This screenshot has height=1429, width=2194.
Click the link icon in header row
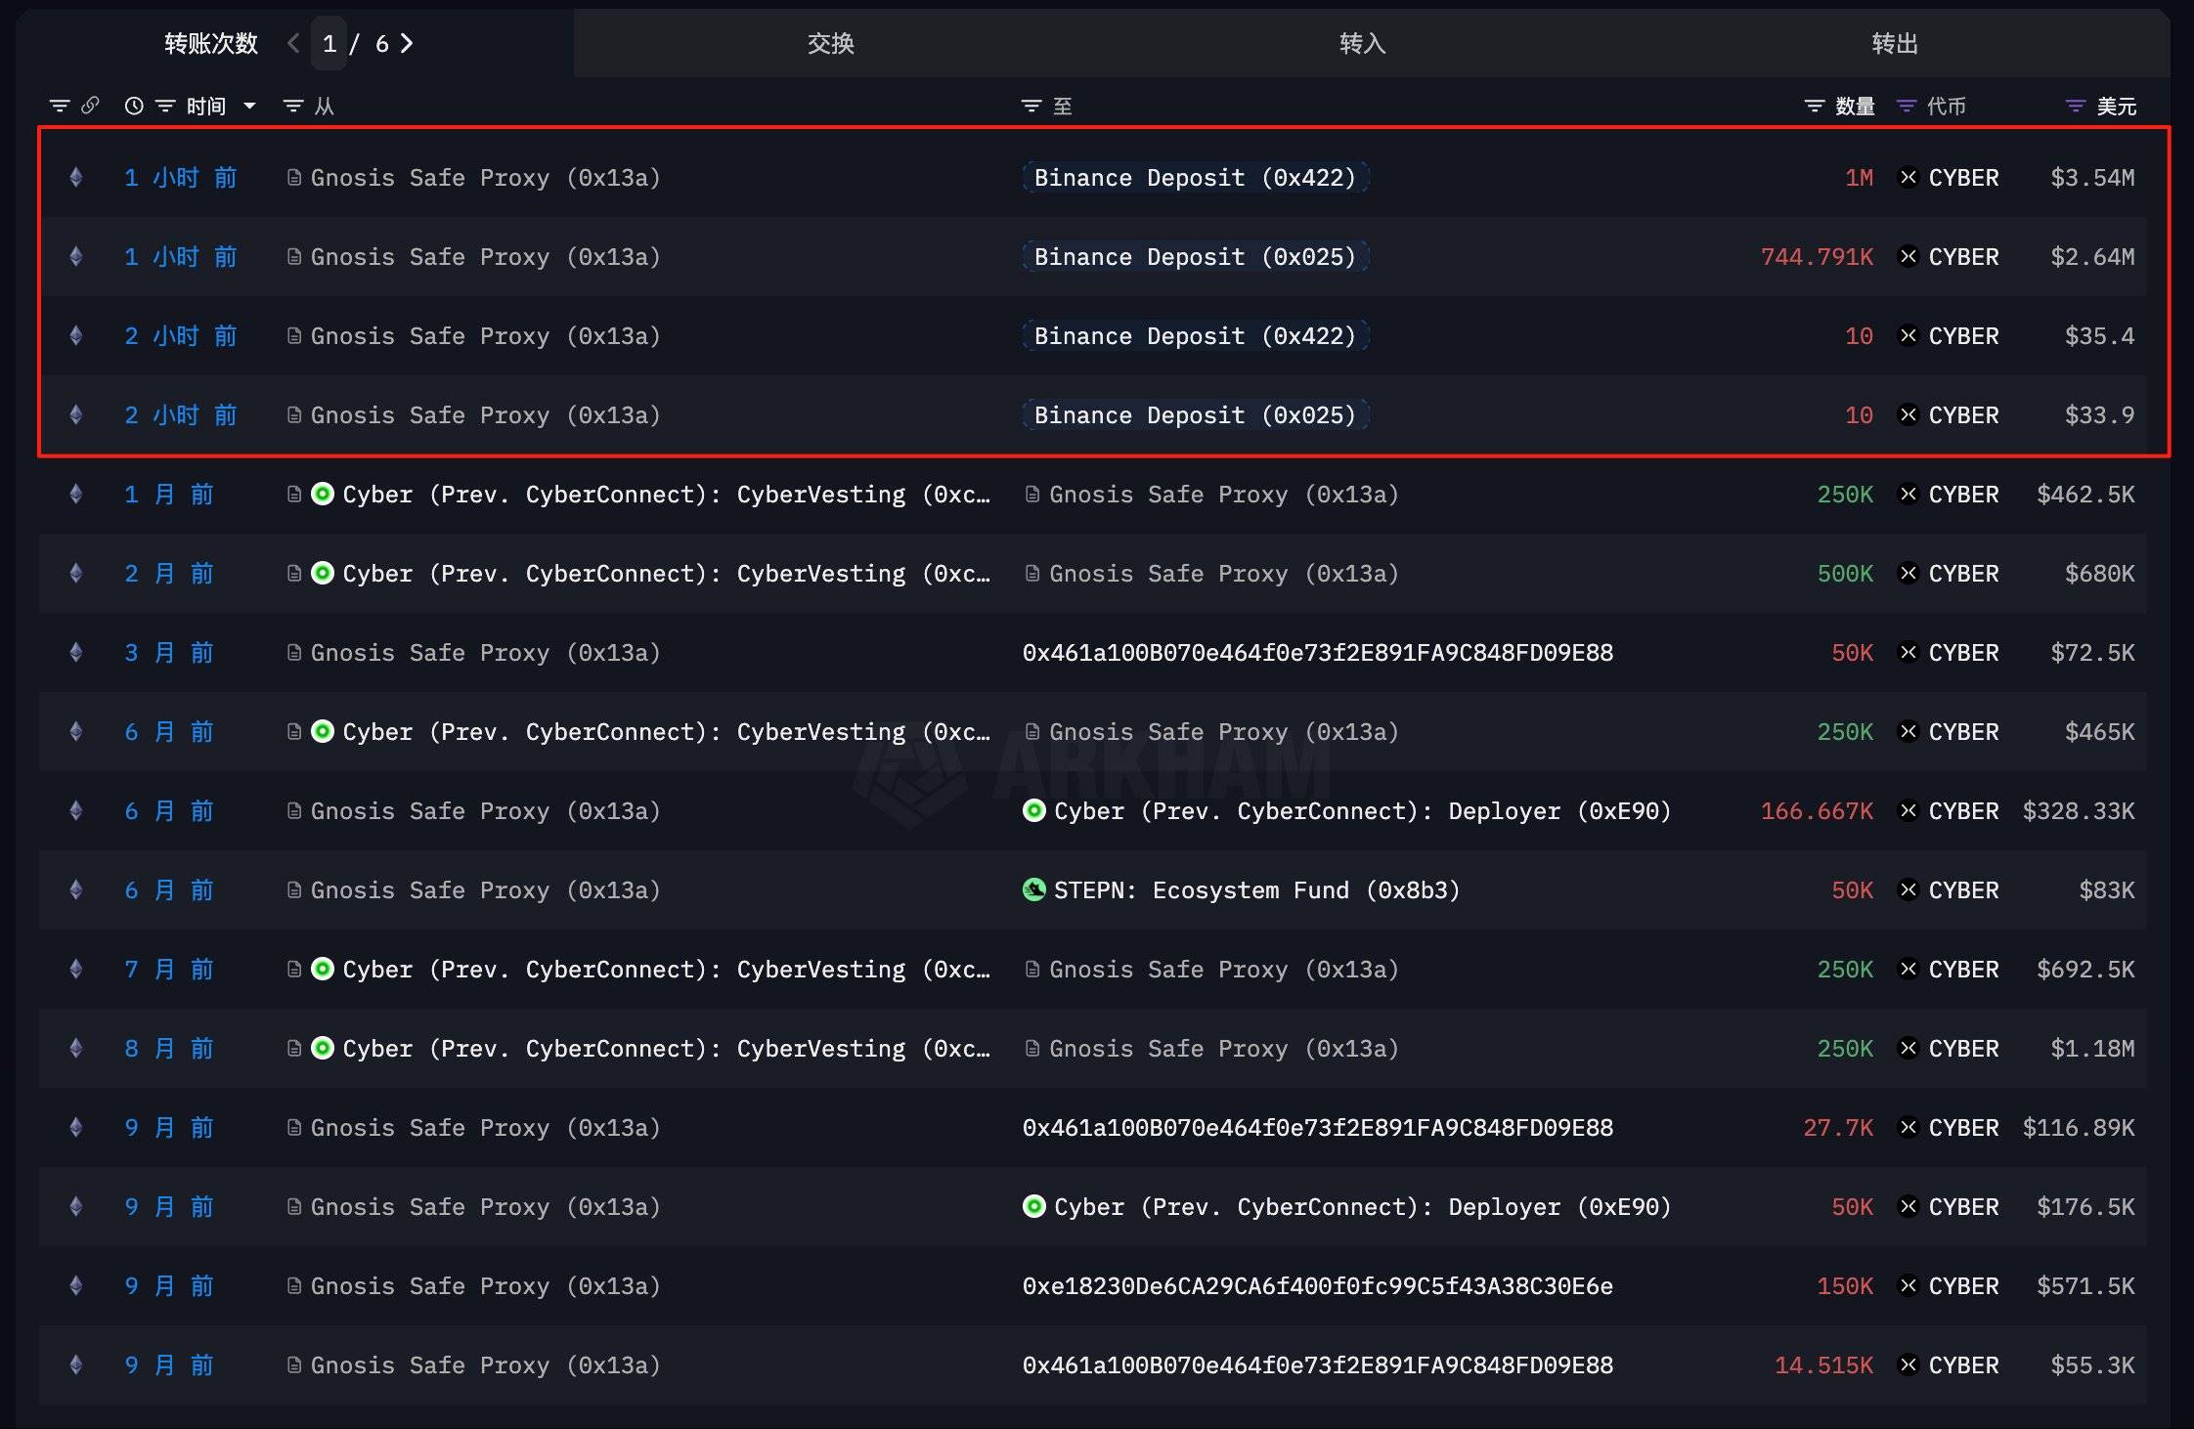pyautogui.click(x=90, y=106)
